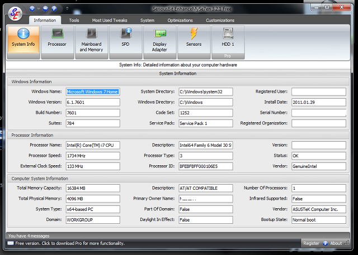
Task: Open the Most Used Tweaks tab
Action: coord(110,20)
